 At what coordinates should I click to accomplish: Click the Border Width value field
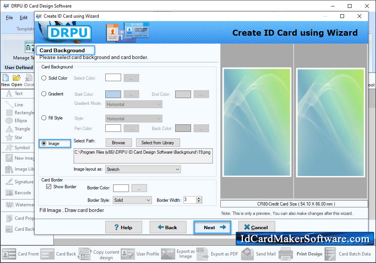[x=190, y=200]
